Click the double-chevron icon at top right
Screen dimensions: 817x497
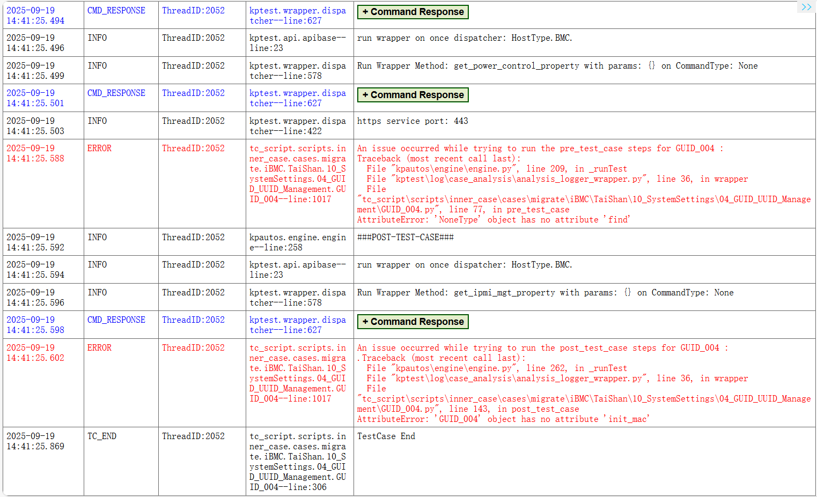806,7
